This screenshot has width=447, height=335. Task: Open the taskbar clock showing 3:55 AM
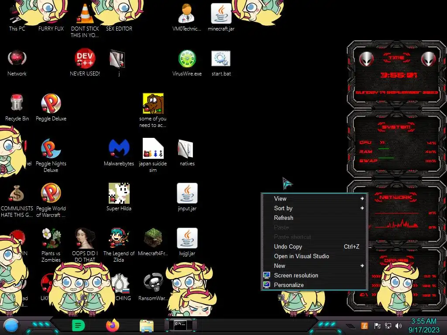pos(423,325)
